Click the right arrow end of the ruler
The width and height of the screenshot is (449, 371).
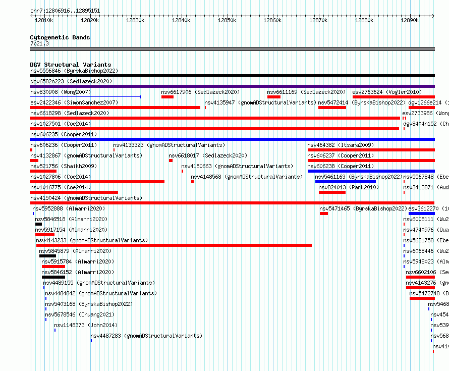(x=433, y=16)
